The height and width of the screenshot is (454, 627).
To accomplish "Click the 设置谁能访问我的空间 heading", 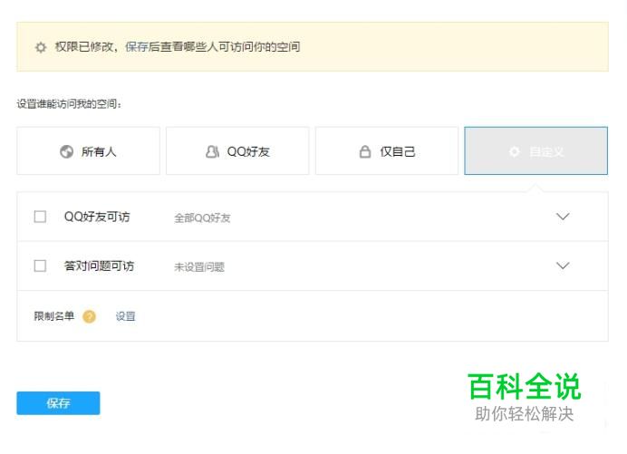I will coord(69,104).
